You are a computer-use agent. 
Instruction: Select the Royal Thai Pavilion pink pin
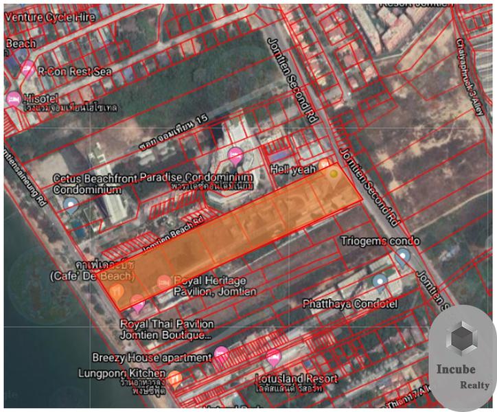point(138,301)
